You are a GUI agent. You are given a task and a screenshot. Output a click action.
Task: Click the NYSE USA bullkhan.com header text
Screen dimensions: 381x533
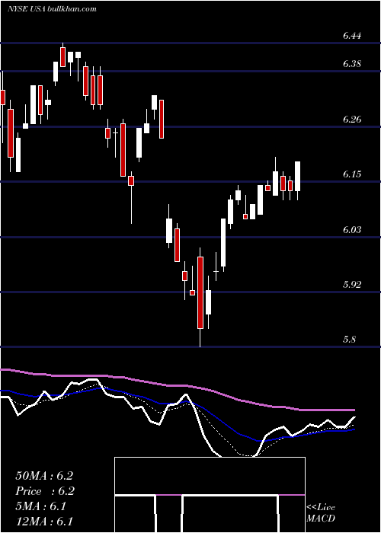[52, 8]
